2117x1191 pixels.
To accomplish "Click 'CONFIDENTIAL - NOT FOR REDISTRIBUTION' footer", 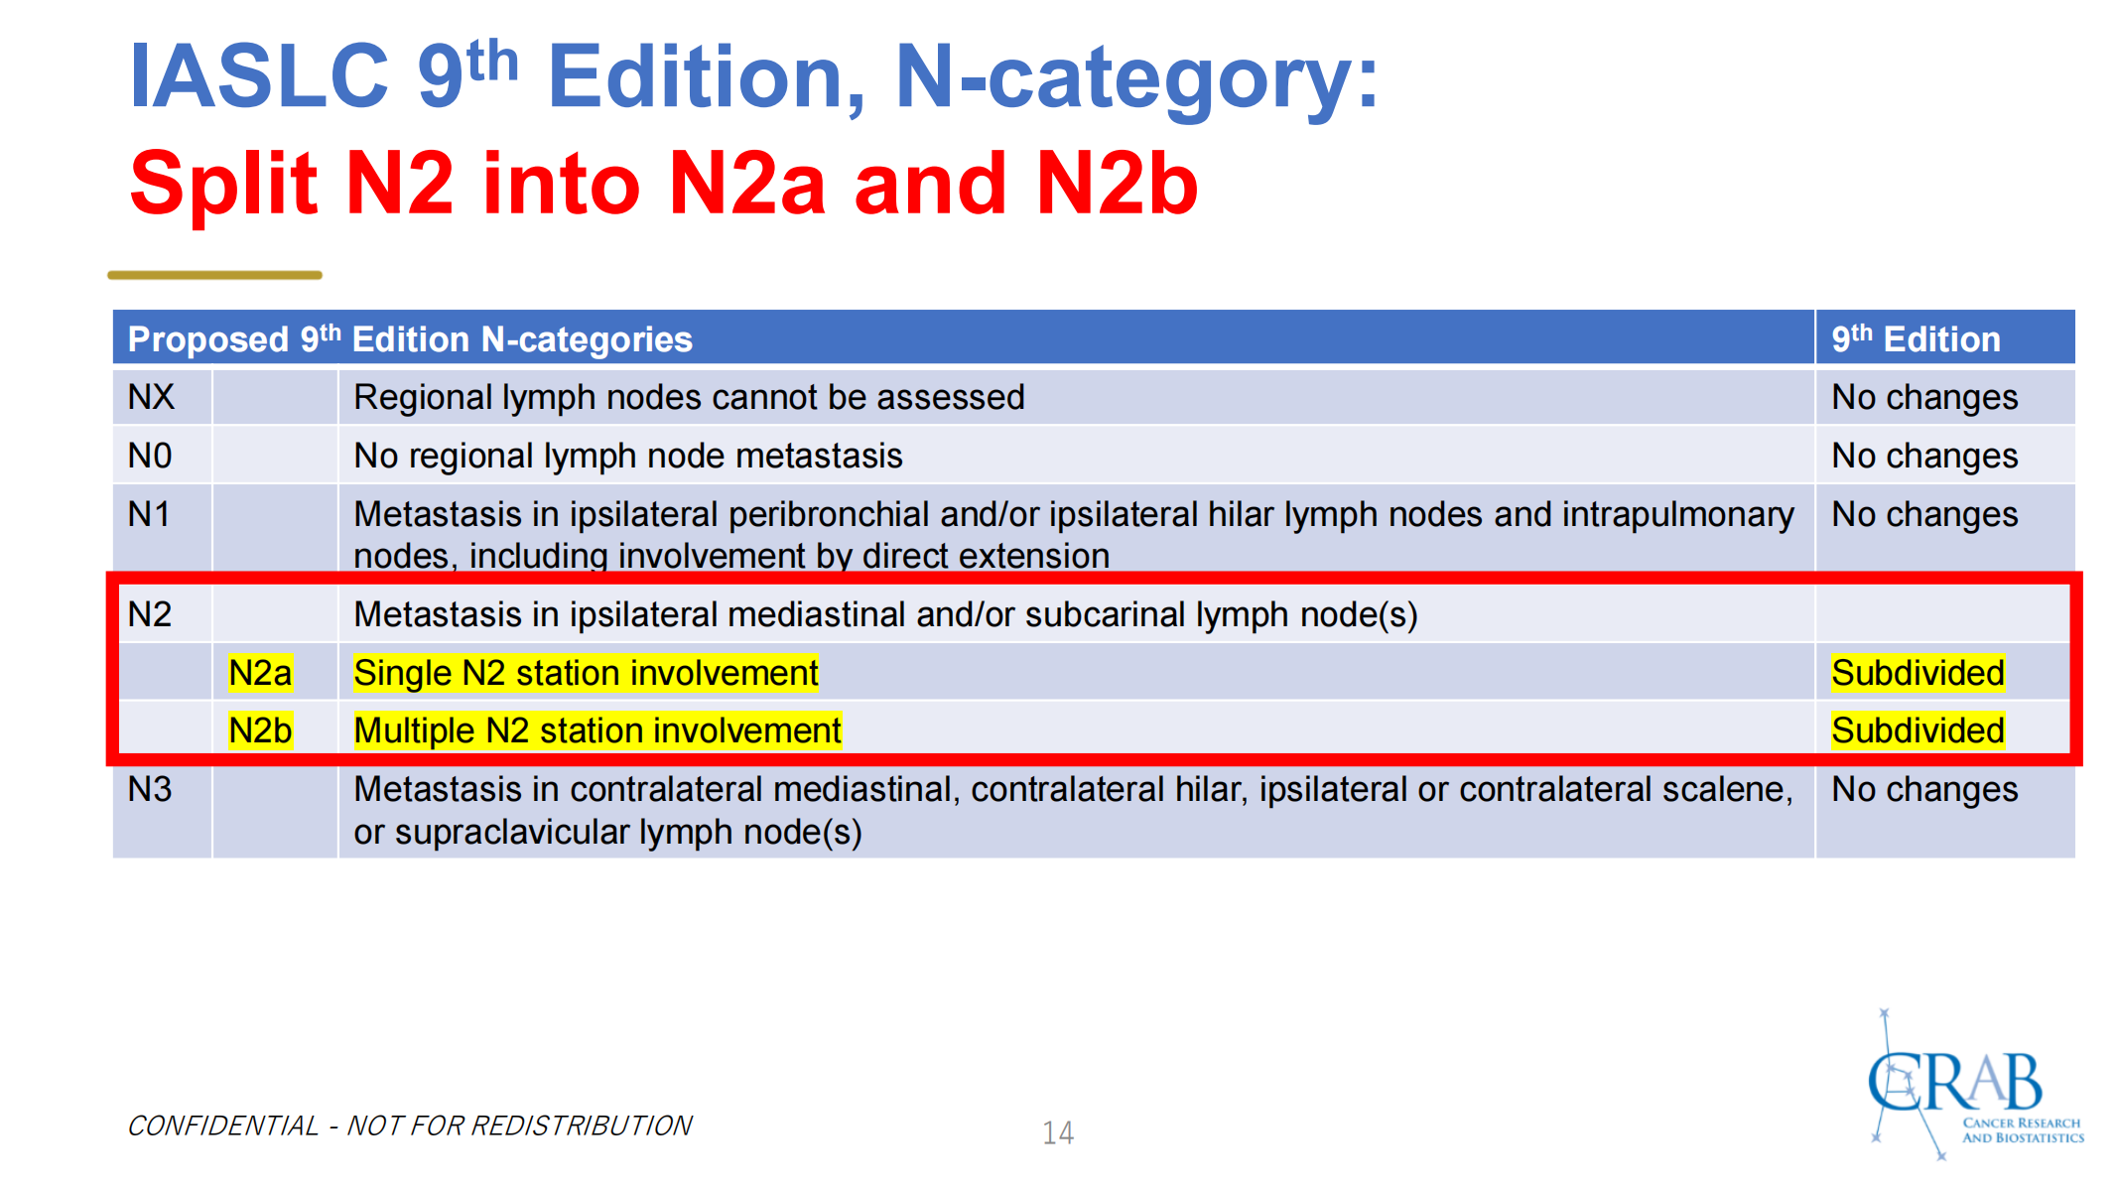I will 410,1125.
